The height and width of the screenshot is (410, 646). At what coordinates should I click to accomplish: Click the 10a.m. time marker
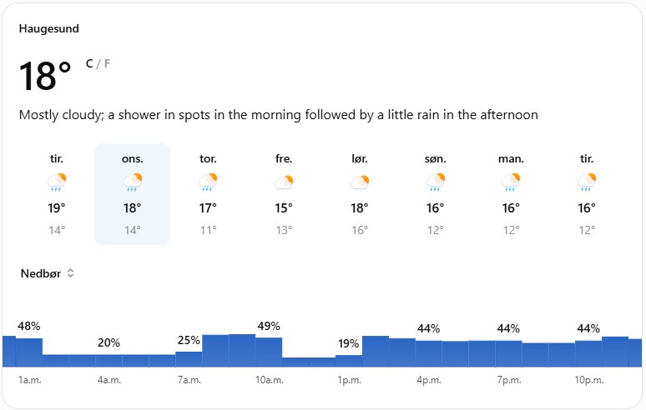(x=269, y=380)
